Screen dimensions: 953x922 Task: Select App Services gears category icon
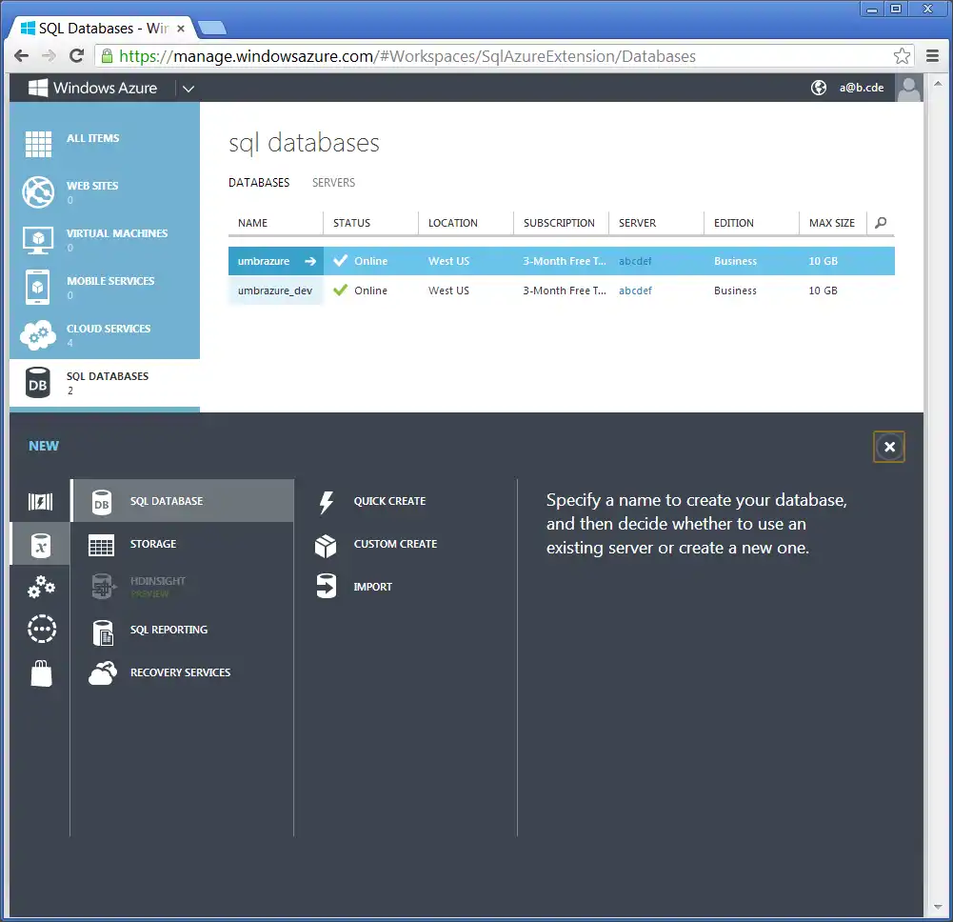tap(41, 587)
